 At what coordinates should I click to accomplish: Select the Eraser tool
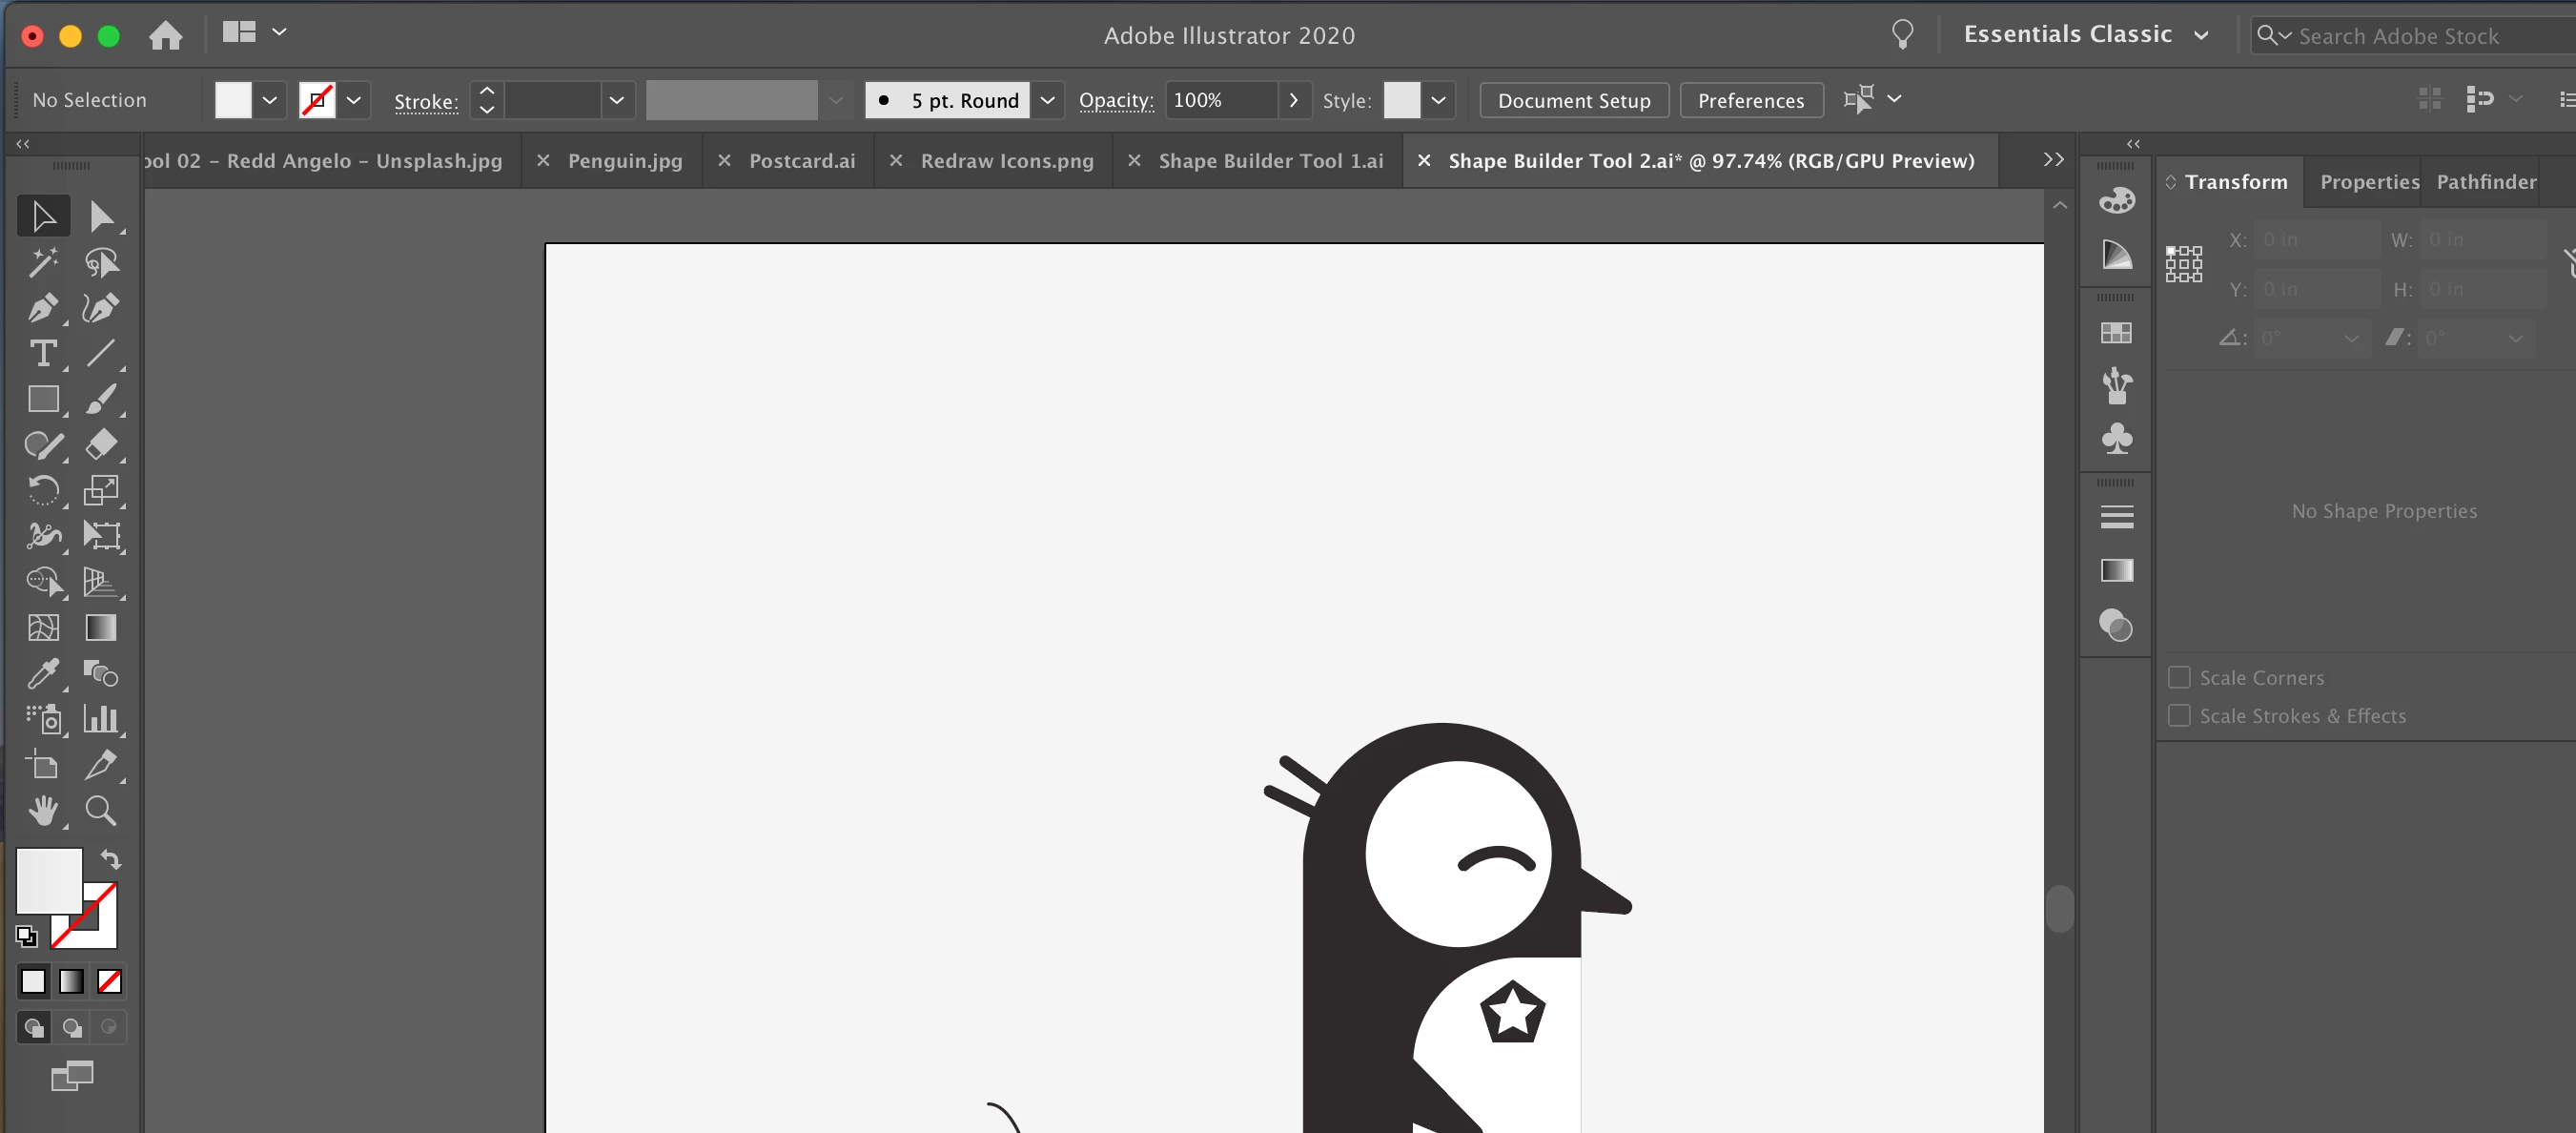(x=100, y=443)
